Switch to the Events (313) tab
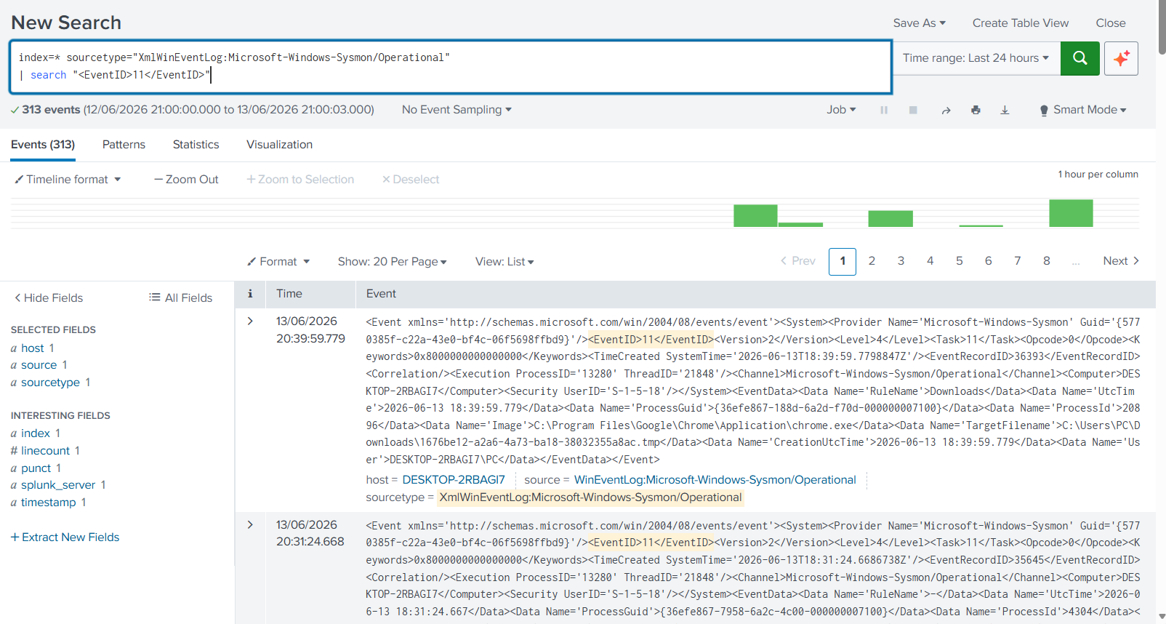 (43, 145)
